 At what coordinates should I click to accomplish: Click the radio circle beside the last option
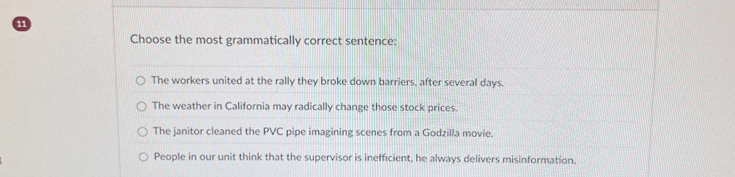[x=144, y=157]
